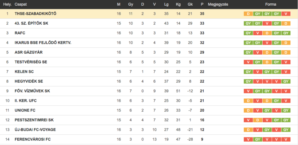This screenshot has height=145, width=298.
Task: Open the THSE-SZABADKIKÖTŐ team link
Action: 35,14
